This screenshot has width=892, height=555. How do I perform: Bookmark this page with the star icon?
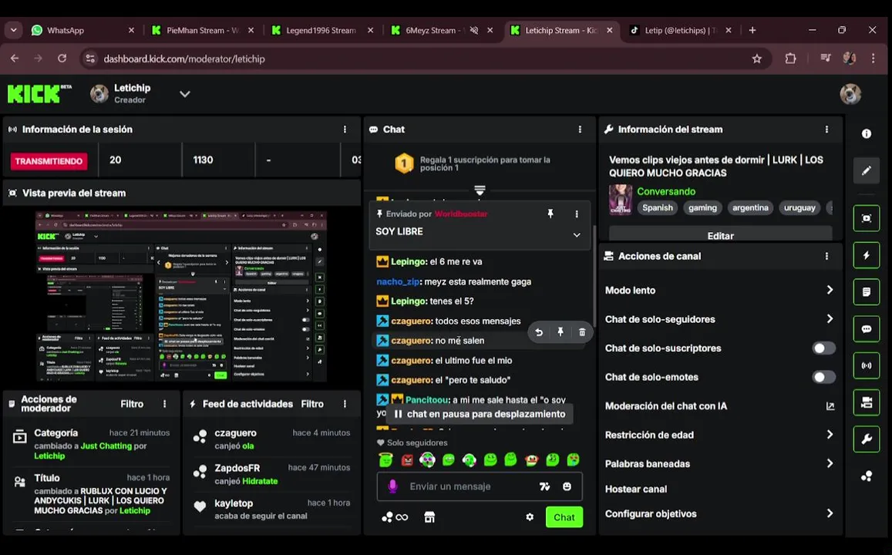[756, 59]
